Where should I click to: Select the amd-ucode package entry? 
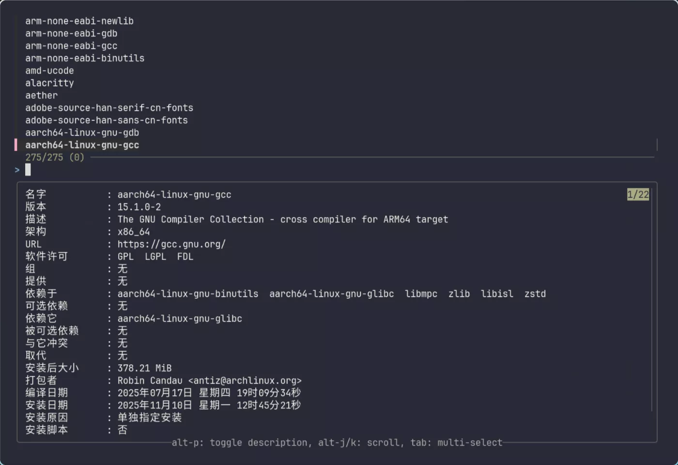49,71
